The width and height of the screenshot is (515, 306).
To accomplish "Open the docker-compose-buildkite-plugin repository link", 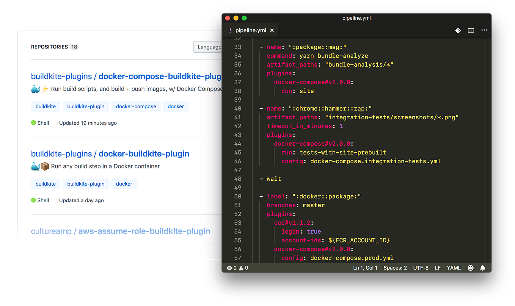I will [159, 76].
